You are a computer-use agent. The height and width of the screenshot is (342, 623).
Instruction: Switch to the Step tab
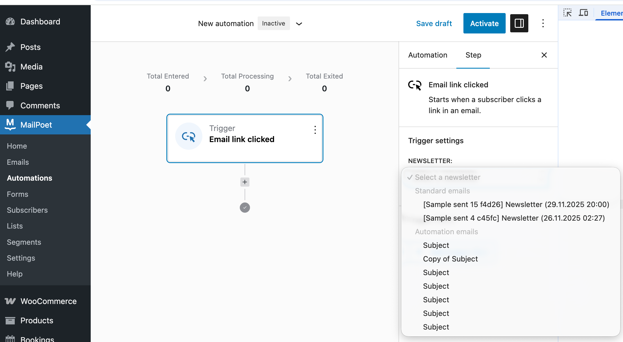[x=473, y=55]
